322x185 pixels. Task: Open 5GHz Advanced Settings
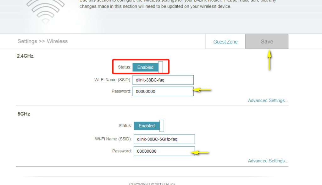coord(268,161)
